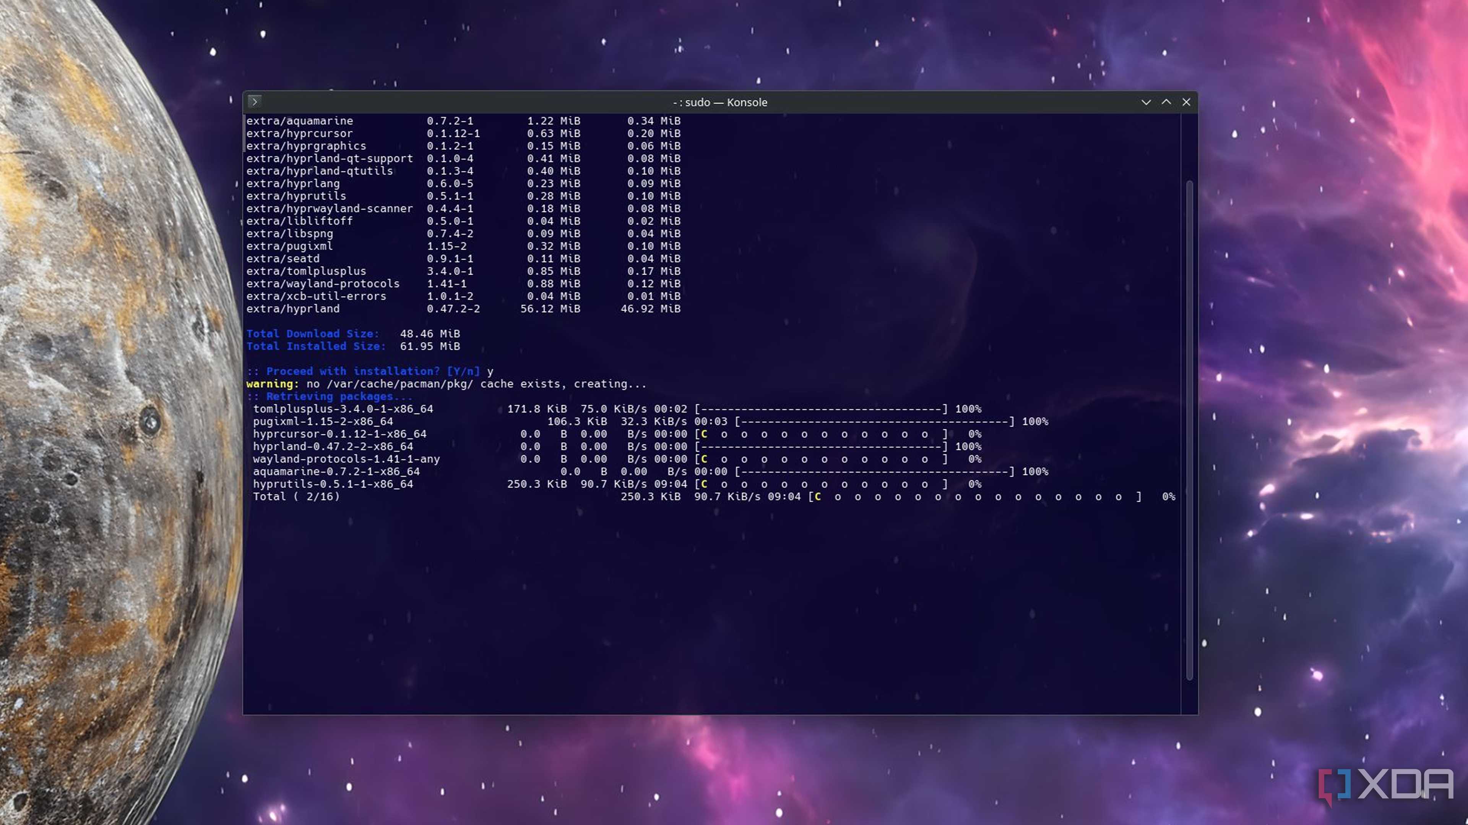Click 'extra/xcb-util-errors' package name
Viewport: 1468px width, 825px height.
coord(316,296)
